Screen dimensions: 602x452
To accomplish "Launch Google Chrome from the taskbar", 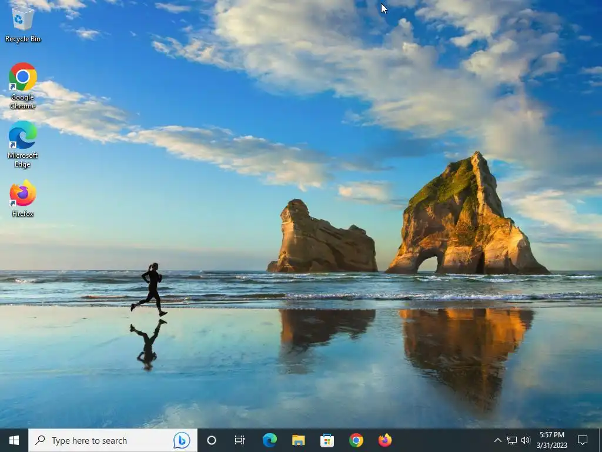I will pos(356,440).
